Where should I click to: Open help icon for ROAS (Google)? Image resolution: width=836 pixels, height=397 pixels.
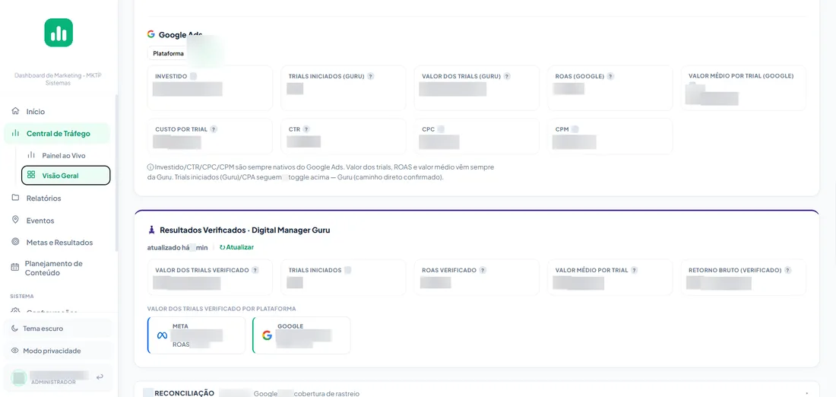pyautogui.click(x=610, y=76)
